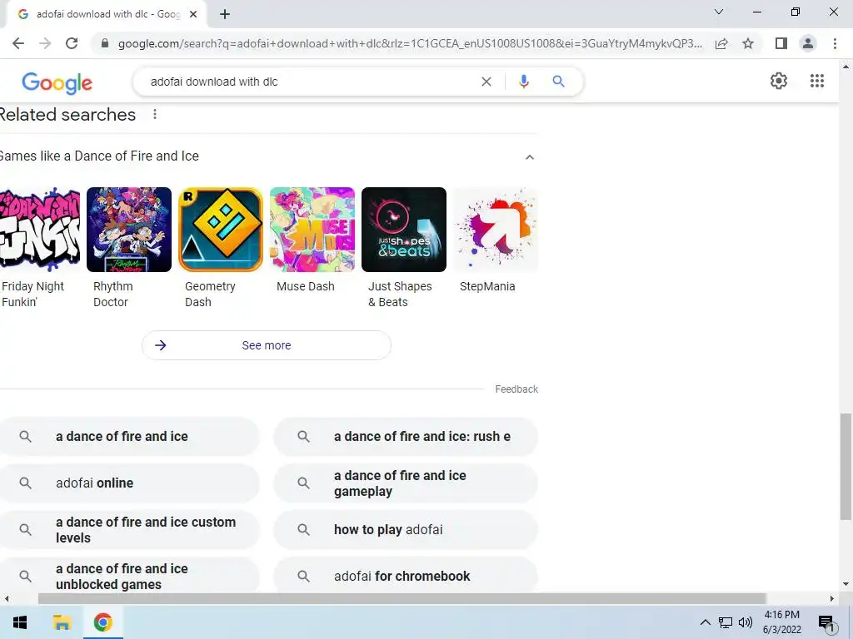
Task: Close the adofai download with dlc tab
Action: click(193, 15)
